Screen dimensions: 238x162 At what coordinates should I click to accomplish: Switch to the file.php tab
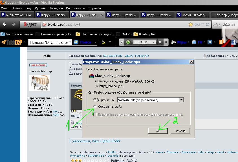pyautogui.click(x=225, y=15)
